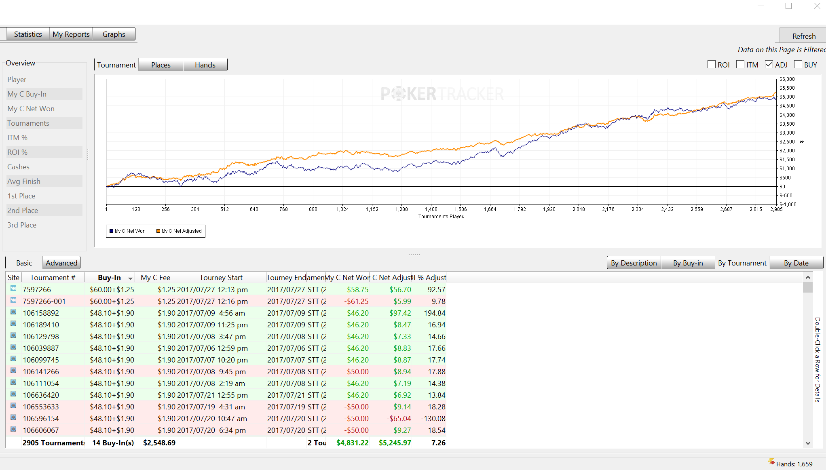Image resolution: width=826 pixels, height=470 pixels.
Task: Click site icon for tournament 7597266
Action: [x=13, y=289]
